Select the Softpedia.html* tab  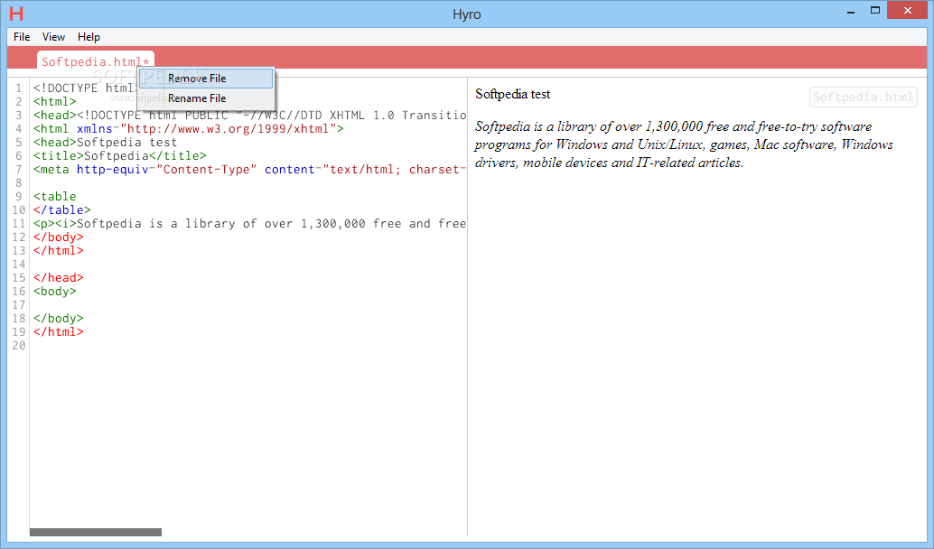[96, 60]
